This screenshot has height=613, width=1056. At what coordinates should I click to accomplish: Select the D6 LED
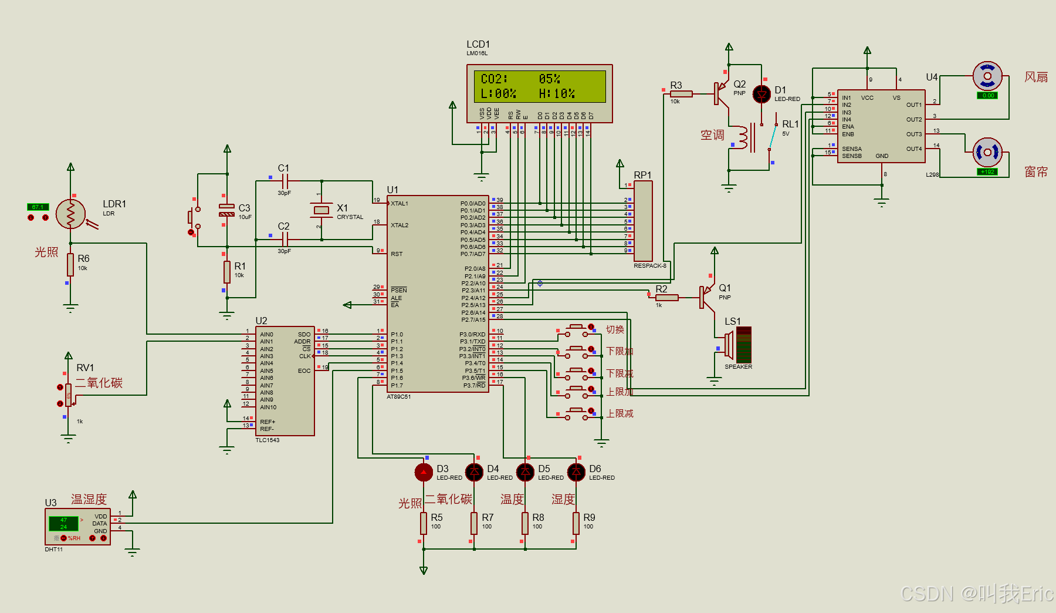click(576, 472)
